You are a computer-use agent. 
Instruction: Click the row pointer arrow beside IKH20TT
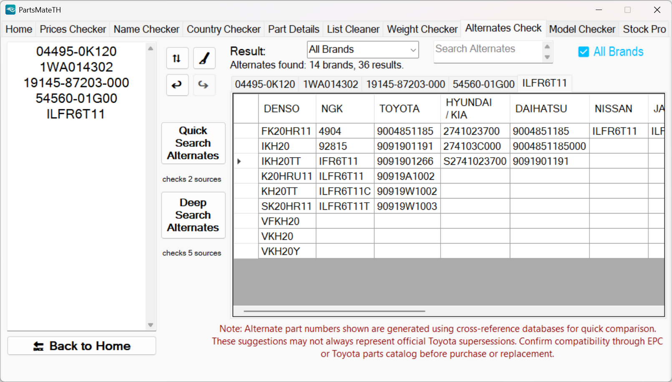(239, 161)
